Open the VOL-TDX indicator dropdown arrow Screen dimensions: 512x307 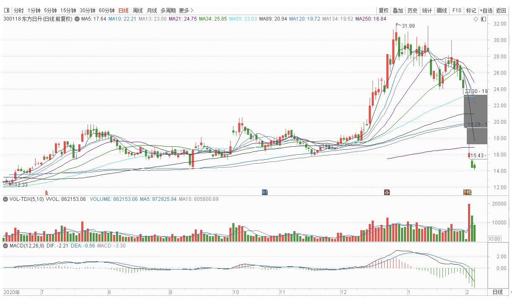tap(5, 199)
